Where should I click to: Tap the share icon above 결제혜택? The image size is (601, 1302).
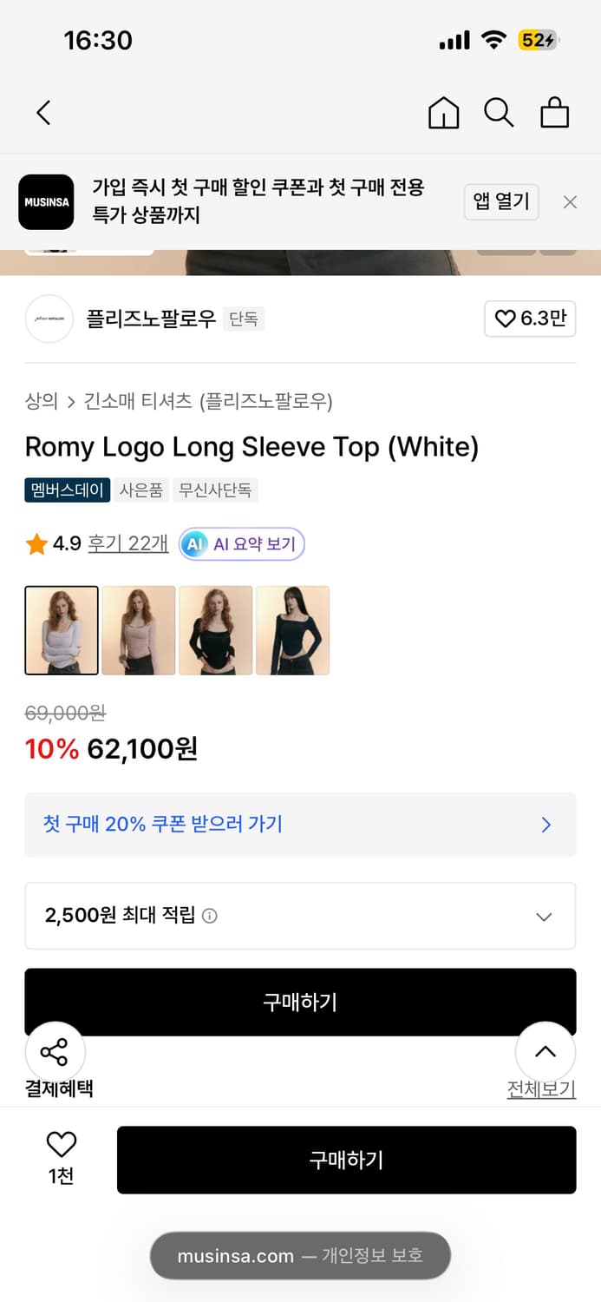[55, 1051]
